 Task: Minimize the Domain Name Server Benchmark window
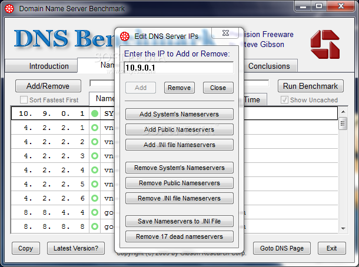(x=303, y=6)
